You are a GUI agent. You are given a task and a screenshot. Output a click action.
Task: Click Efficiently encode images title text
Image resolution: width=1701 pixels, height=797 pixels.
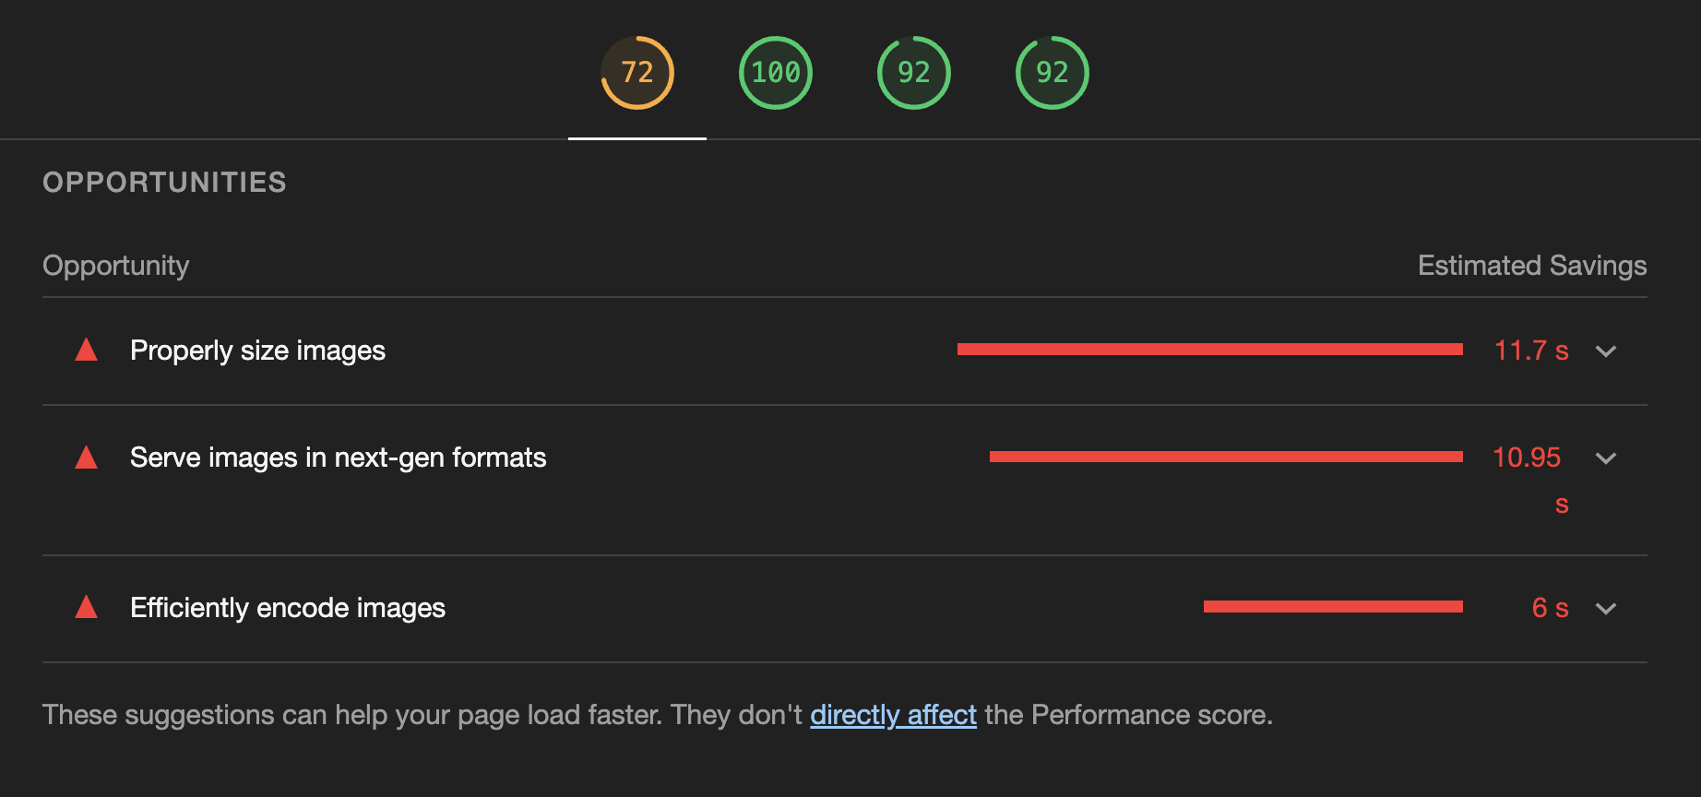pos(287,608)
